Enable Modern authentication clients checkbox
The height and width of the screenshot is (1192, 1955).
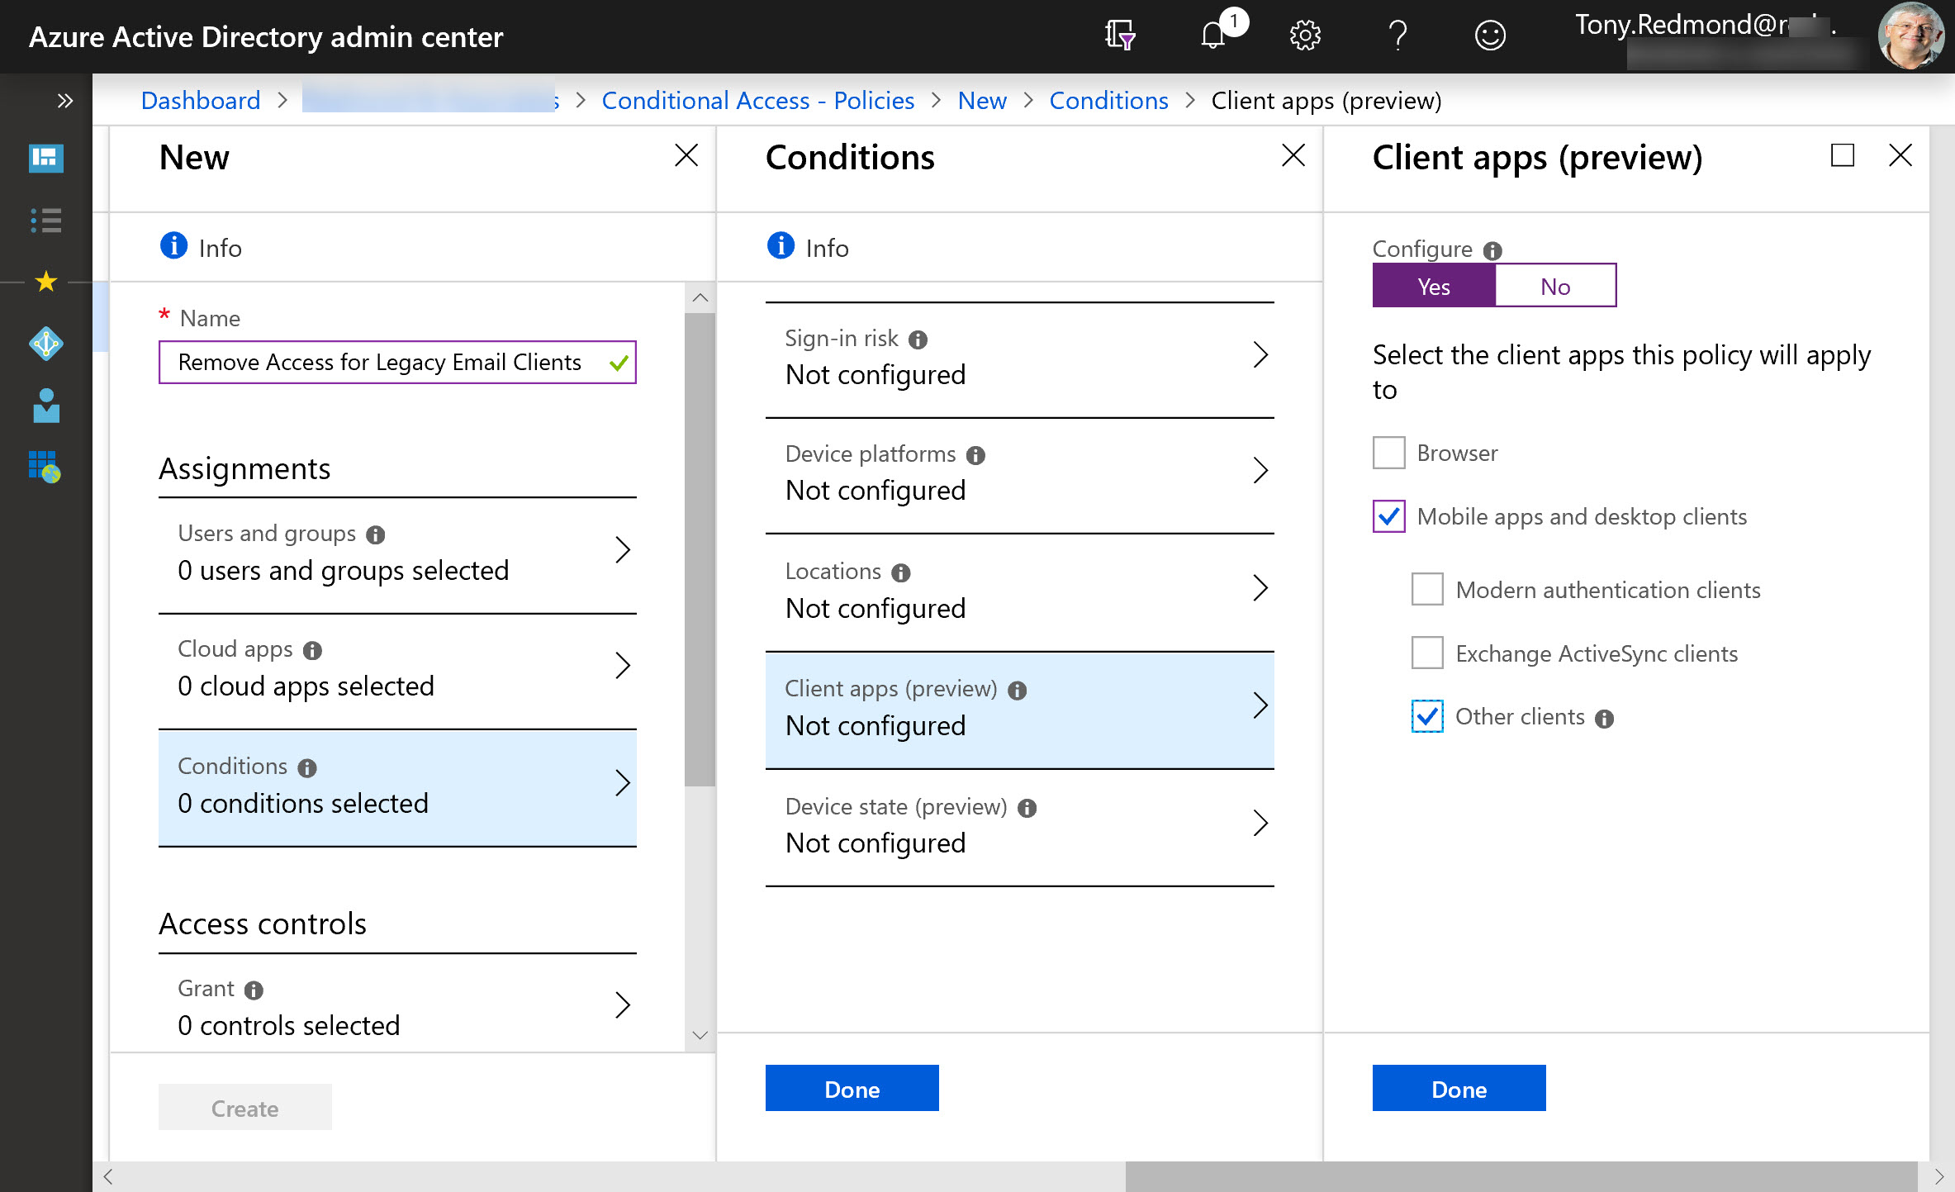[x=1427, y=590]
